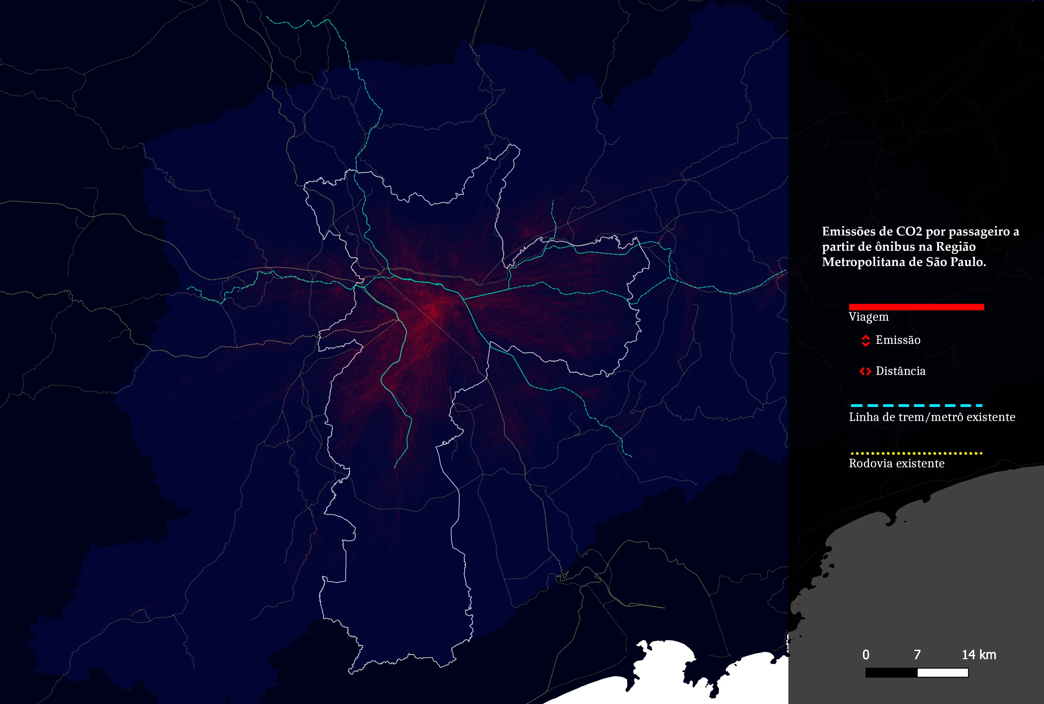Click the dotted yellow Rodovia line symbol
Screen dimensions: 1044x704
click(x=916, y=454)
